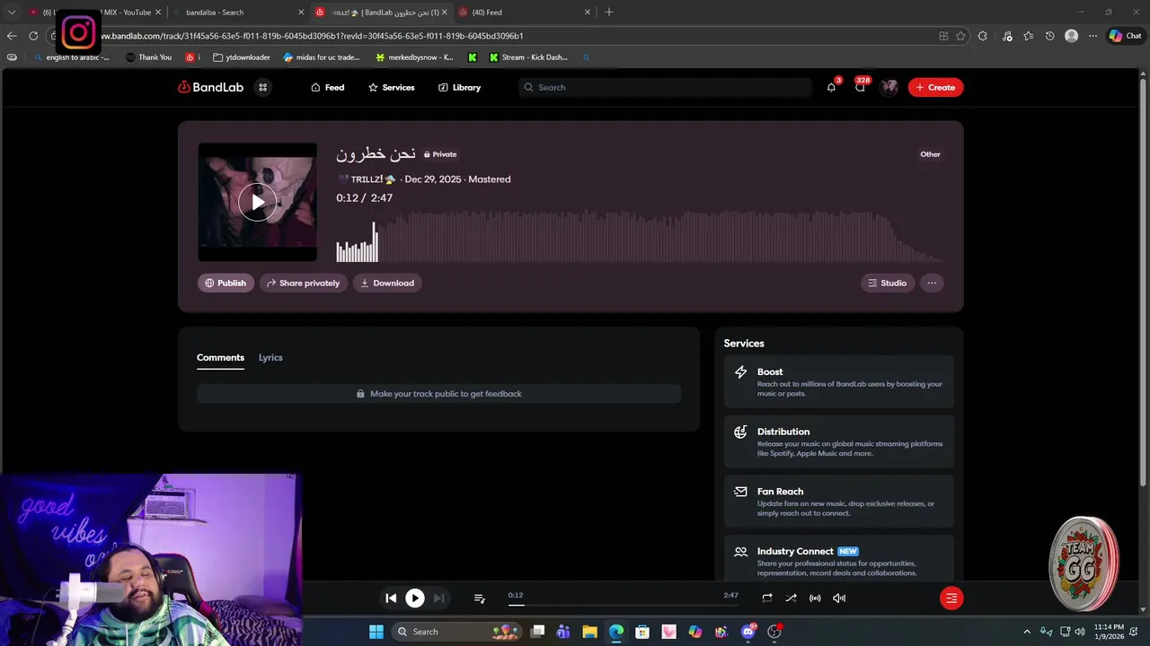Reload the browser page
This screenshot has width=1150, height=646.
(33, 36)
